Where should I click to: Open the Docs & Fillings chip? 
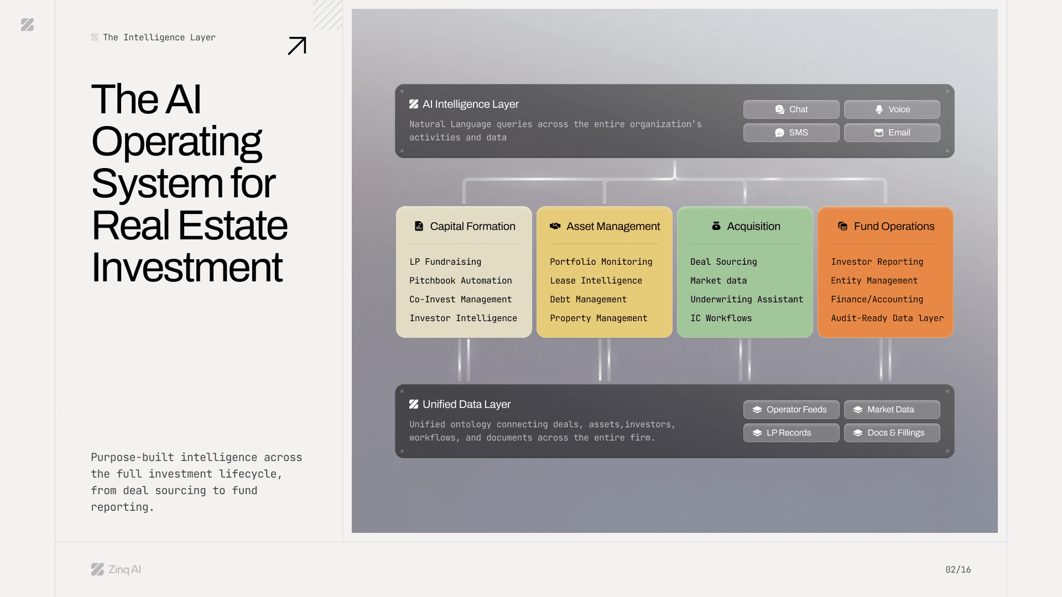(892, 433)
